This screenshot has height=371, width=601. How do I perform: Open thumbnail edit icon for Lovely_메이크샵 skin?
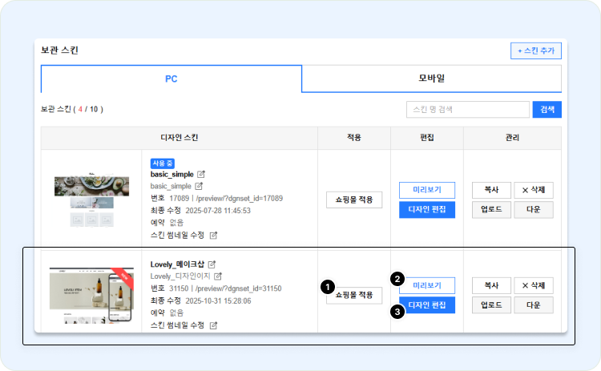(x=213, y=326)
